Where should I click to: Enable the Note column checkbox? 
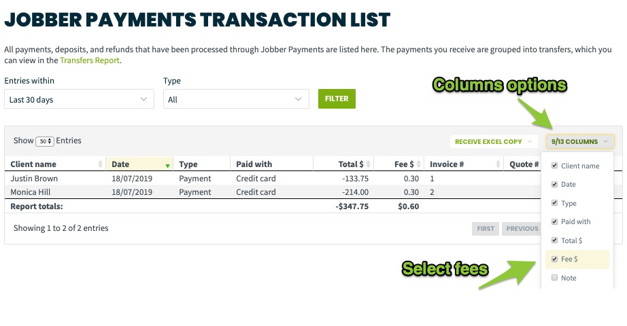click(x=555, y=278)
